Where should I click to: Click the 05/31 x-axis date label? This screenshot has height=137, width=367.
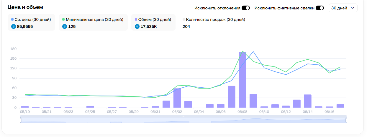[x=155, y=112]
